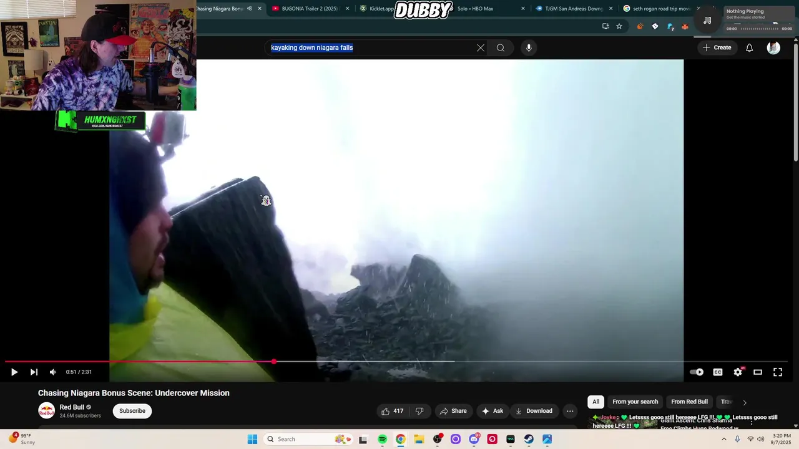
Task: Open the weather widget showing 95°F
Action: 22,439
